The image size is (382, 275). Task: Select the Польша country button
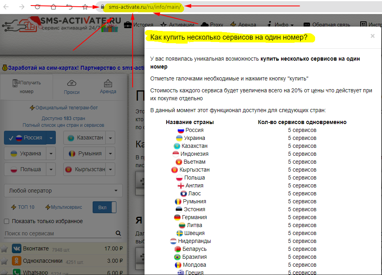[25, 170]
